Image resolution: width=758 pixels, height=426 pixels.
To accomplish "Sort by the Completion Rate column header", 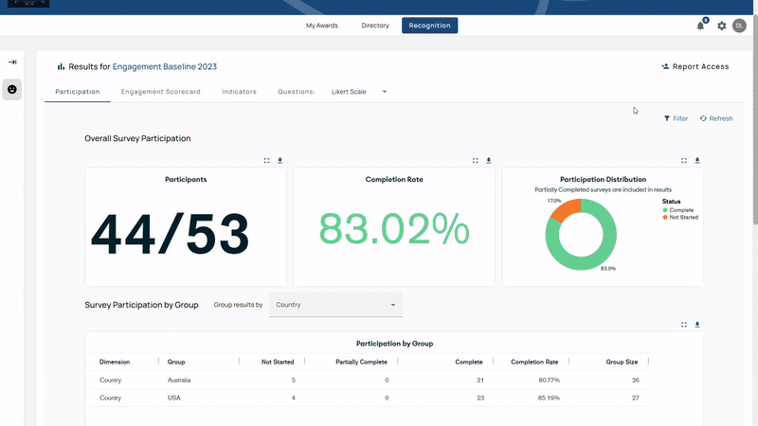I will click(534, 362).
